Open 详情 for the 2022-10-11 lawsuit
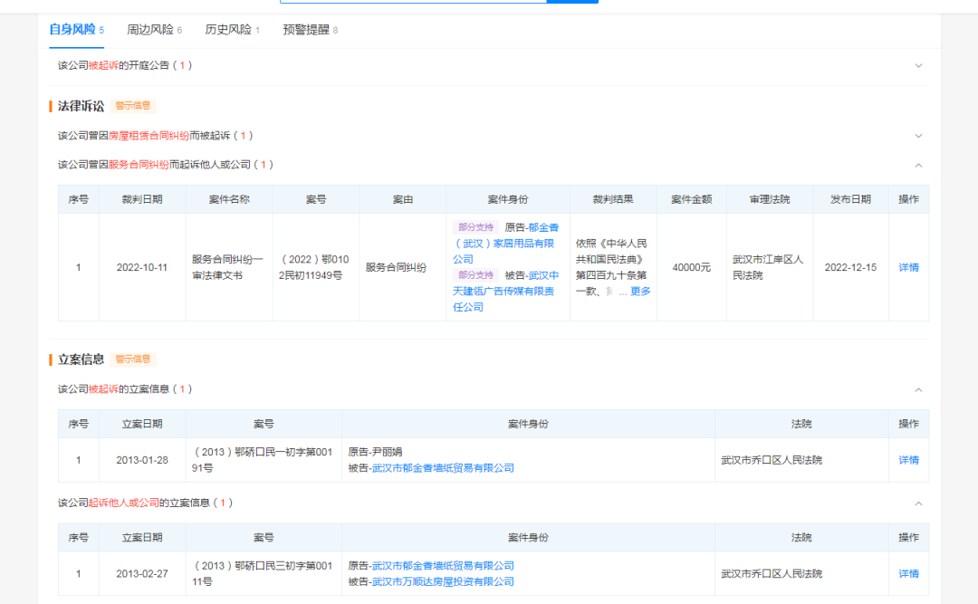This screenshot has height=604, width=978. tap(908, 267)
